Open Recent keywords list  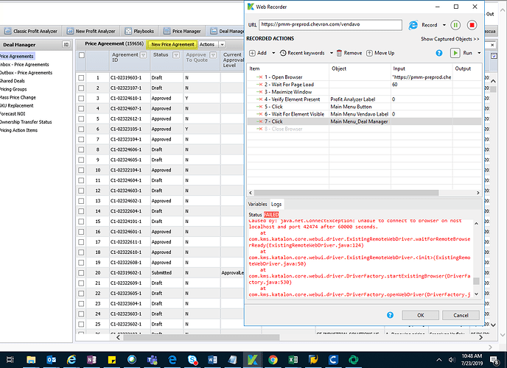(x=302, y=53)
